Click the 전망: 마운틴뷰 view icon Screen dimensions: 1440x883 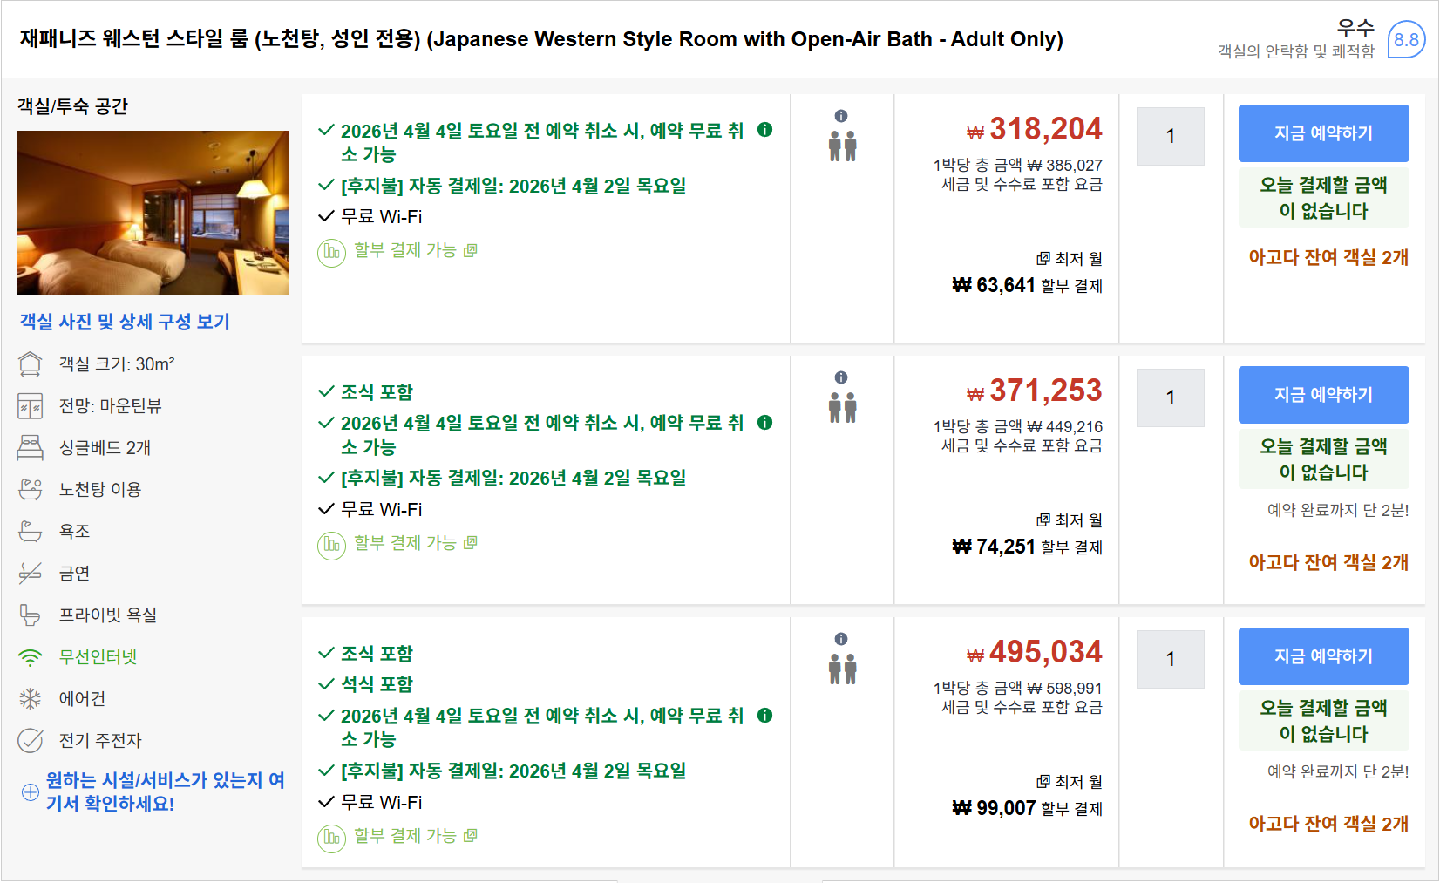[x=31, y=405]
